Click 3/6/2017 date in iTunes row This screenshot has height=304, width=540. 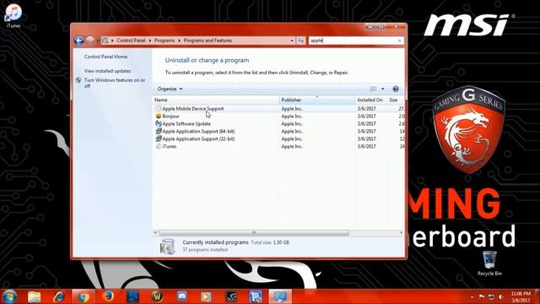366,146
